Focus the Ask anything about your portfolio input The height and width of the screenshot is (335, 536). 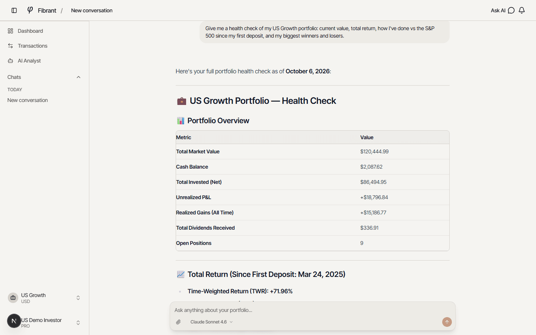[312, 310]
